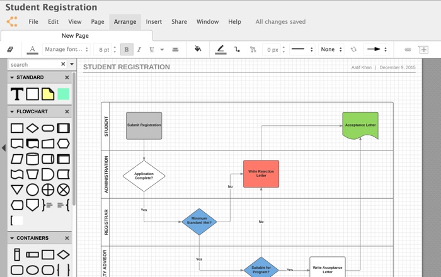Open the search options dropdown arrow
Image resolution: width=441 pixels, height=277 pixels.
[x=72, y=64]
